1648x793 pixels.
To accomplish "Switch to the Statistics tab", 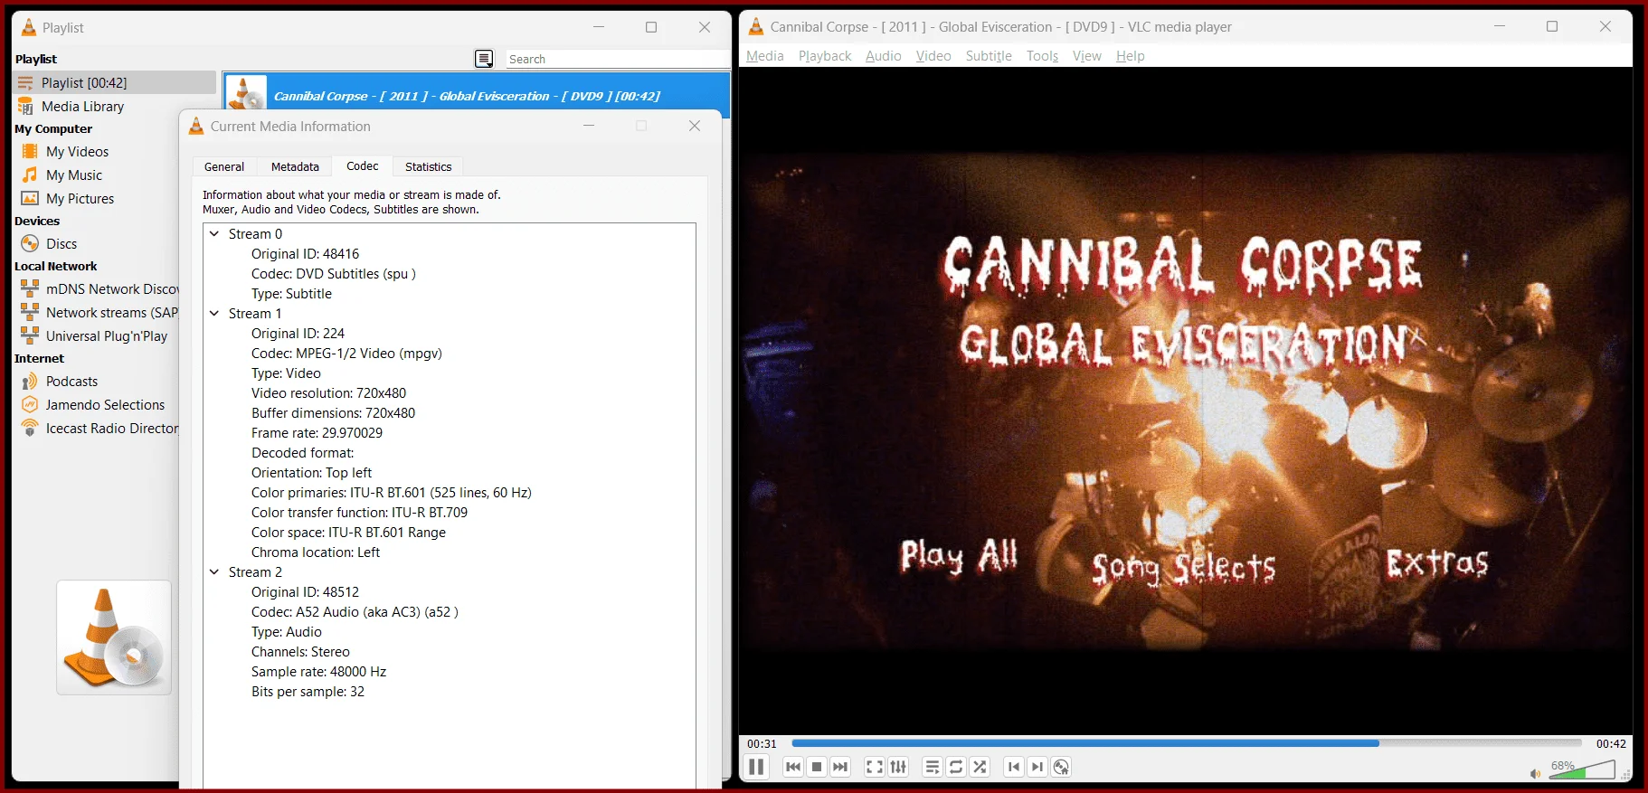I will [x=428, y=166].
